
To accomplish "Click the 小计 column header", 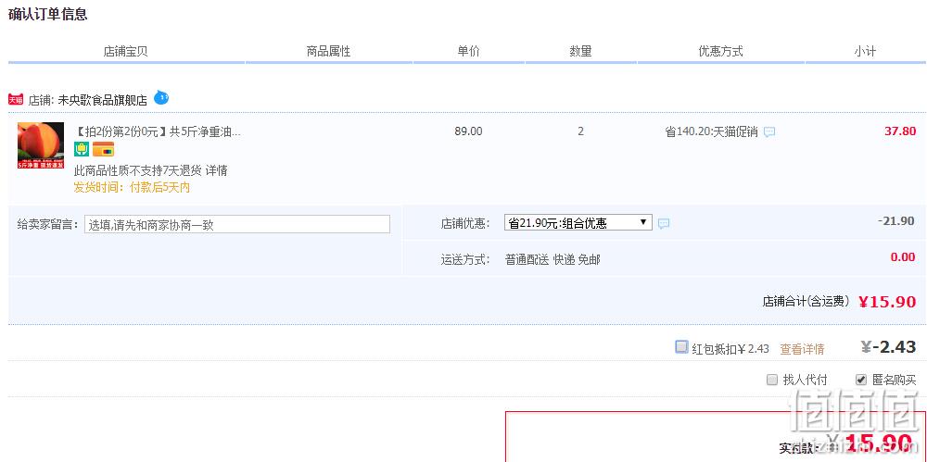I will [x=865, y=52].
